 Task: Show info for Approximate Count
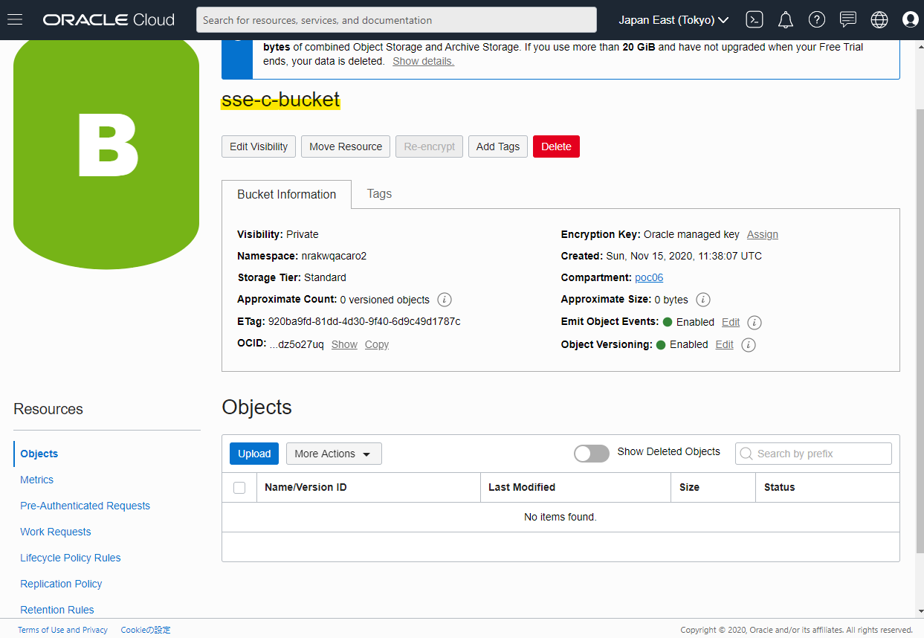click(445, 300)
